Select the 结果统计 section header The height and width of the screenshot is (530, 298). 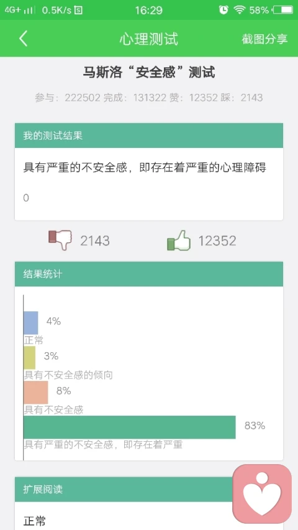click(x=148, y=274)
